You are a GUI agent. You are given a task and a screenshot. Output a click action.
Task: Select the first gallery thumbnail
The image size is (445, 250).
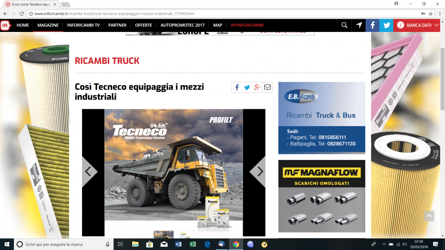pyautogui.click(x=164, y=234)
